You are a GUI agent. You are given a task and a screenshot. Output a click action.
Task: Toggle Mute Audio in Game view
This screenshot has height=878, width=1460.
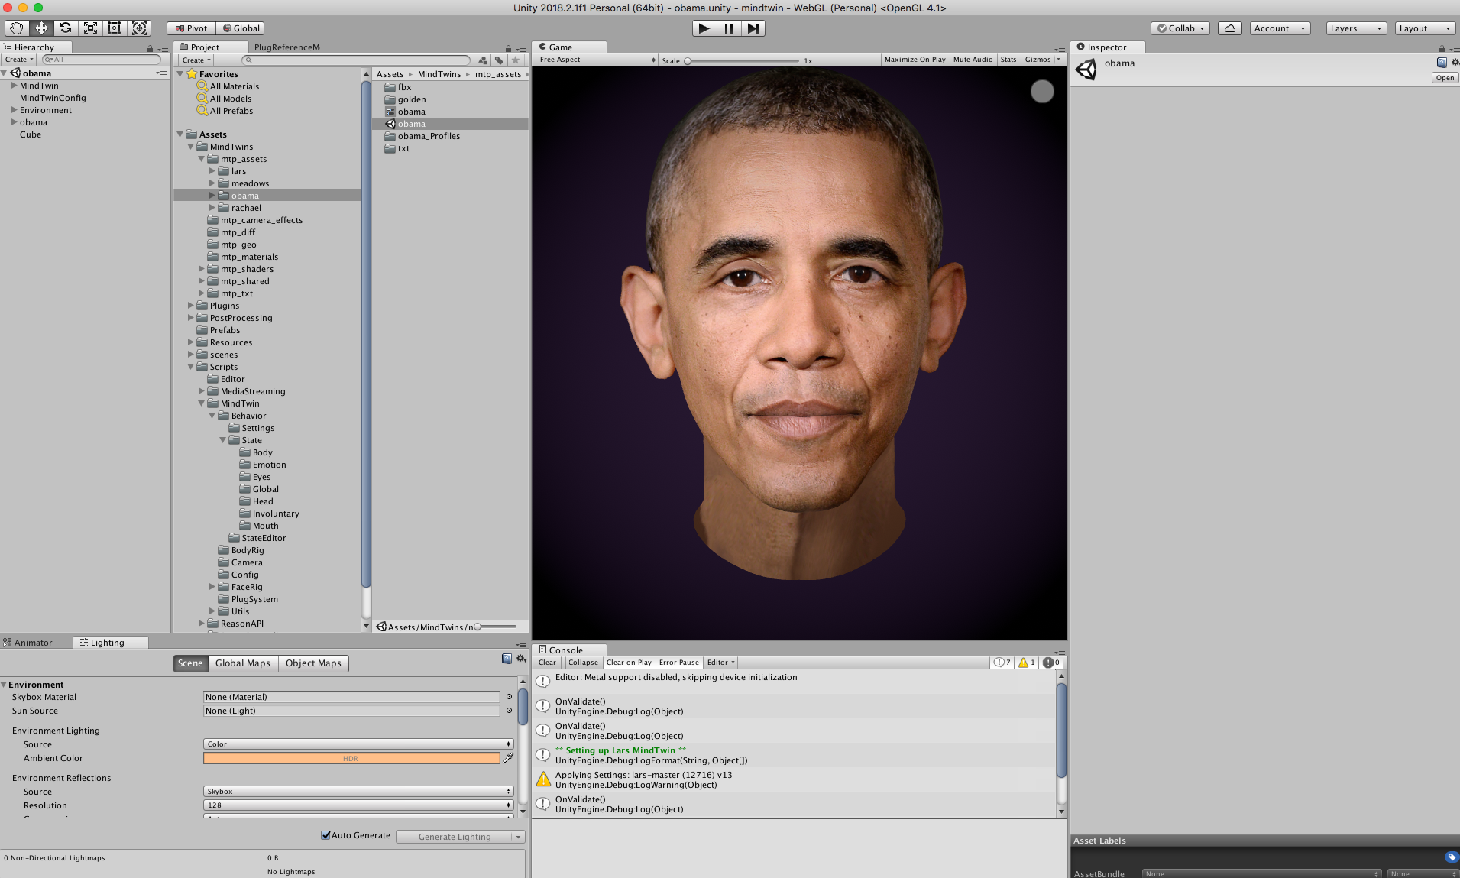(x=973, y=60)
